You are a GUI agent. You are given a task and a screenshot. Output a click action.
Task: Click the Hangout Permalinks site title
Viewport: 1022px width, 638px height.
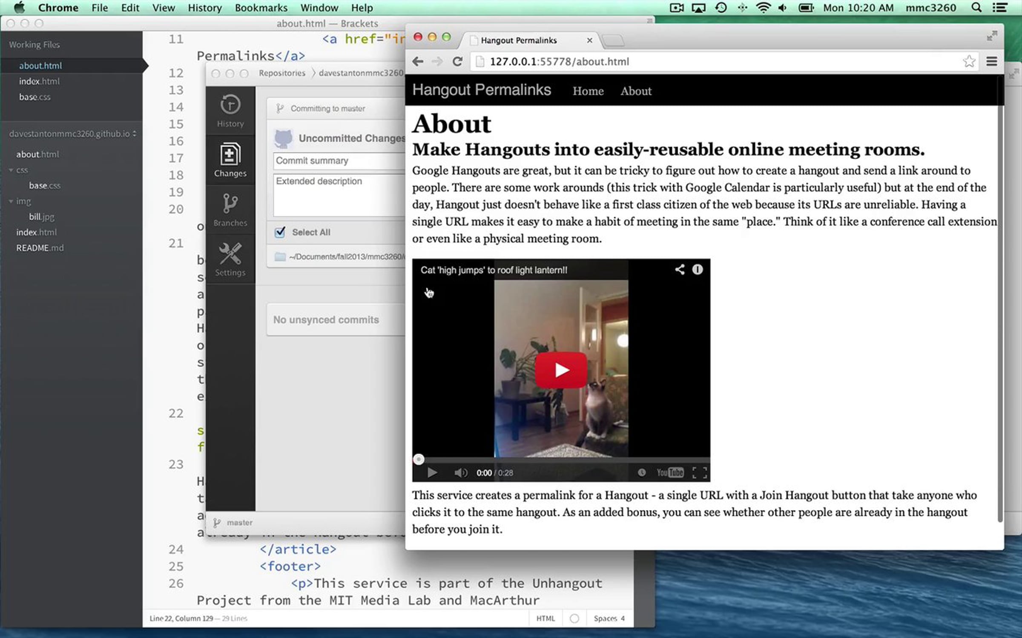(x=482, y=90)
